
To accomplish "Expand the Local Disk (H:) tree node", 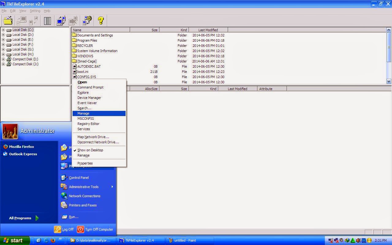I will coord(3,54).
